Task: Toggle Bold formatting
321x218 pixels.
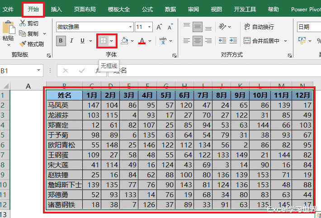Action: click(61, 41)
